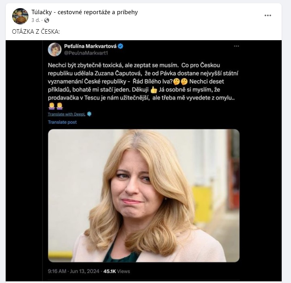
Task: Click the 45.1K Views counter
Action: 117,271
